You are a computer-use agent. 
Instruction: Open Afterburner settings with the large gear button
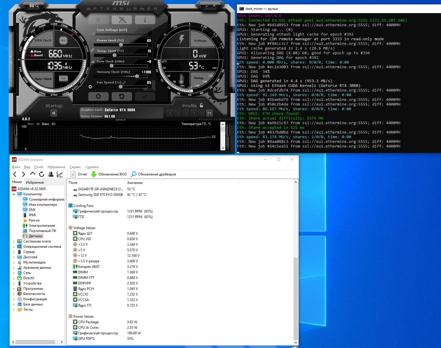click(x=98, y=96)
